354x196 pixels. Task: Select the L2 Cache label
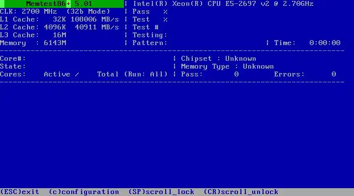click(19, 27)
